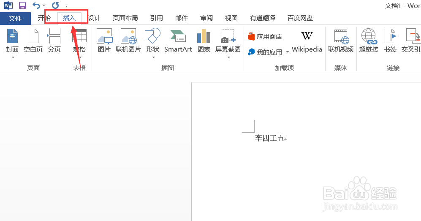Open the 百度网盘 tab
This screenshot has height=221, width=421.
point(300,18)
